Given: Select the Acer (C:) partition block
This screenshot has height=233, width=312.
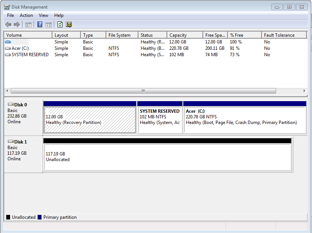Looking at the screenshot, I should click(x=245, y=120).
